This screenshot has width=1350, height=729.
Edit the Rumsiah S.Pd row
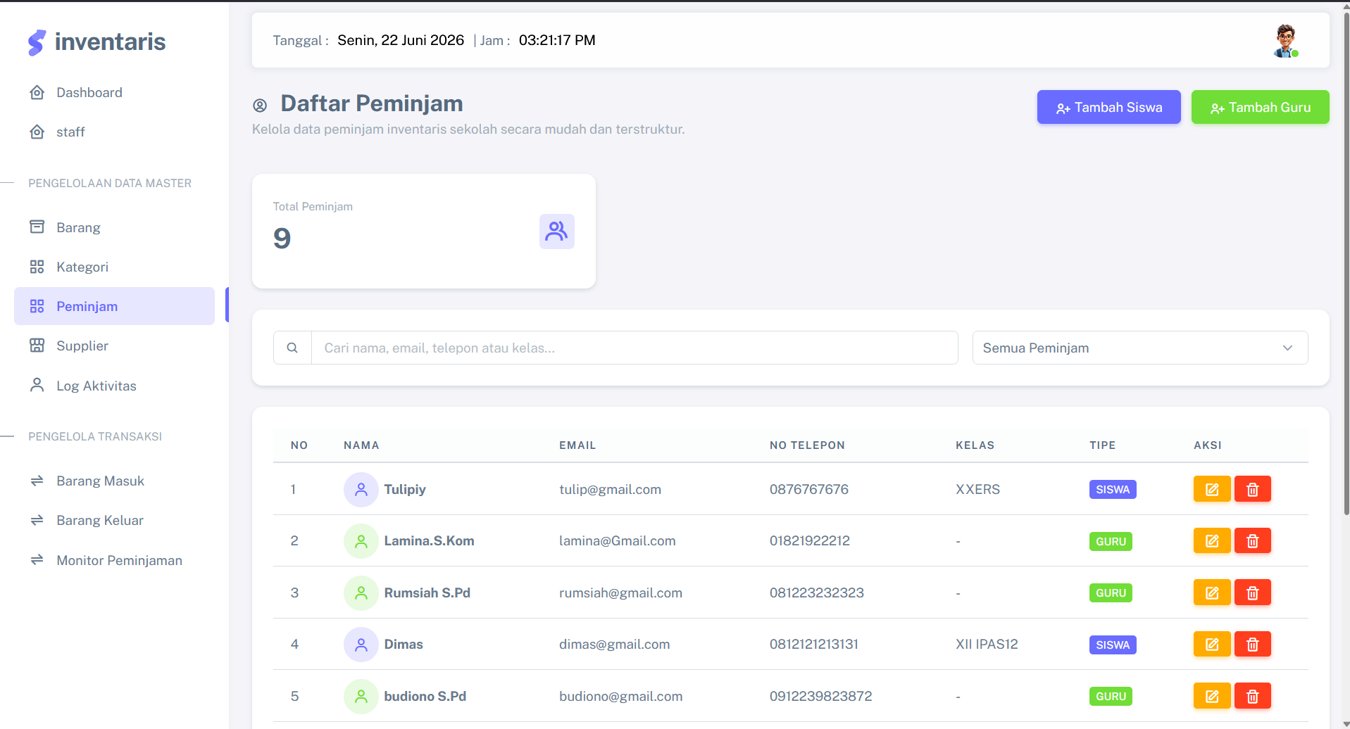click(1212, 592)
